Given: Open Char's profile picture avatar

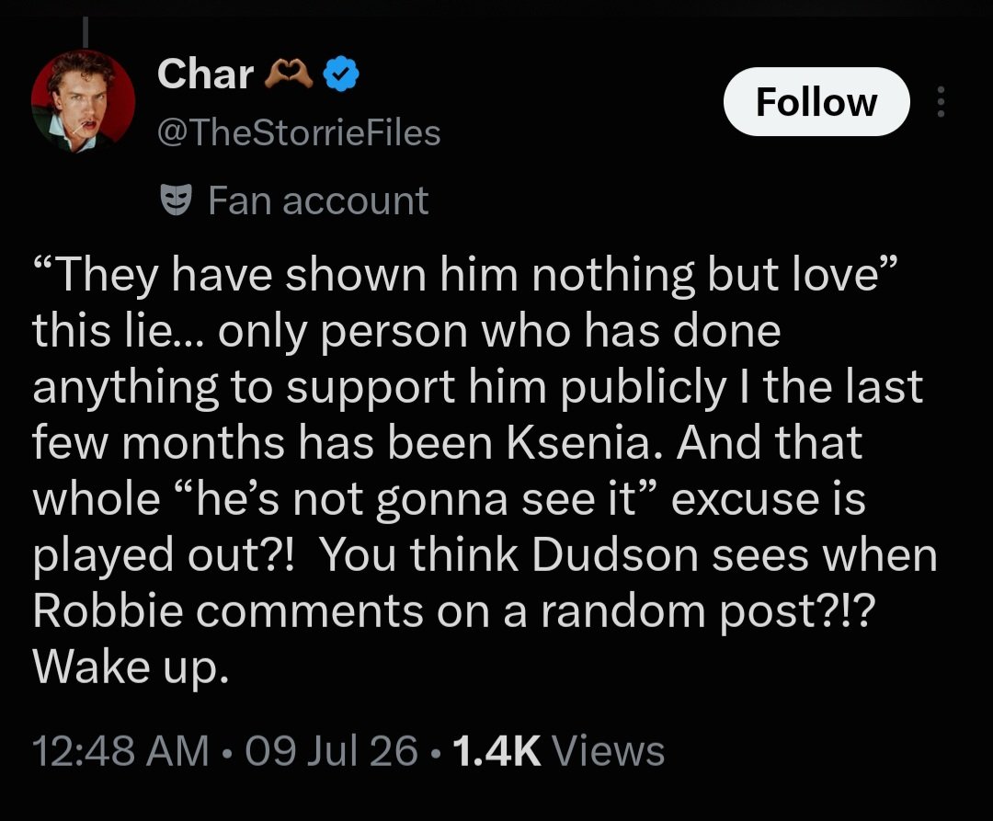Looking at the screenshot, I should [x=83, y=101].
